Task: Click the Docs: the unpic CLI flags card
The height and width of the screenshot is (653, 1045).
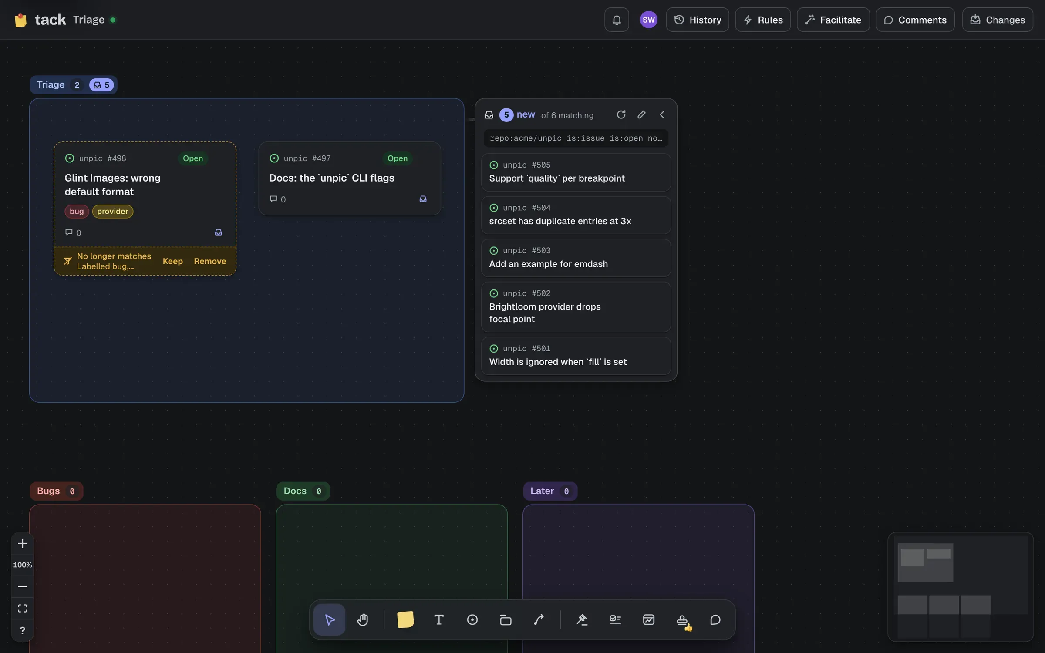Action: coord(350,178)
